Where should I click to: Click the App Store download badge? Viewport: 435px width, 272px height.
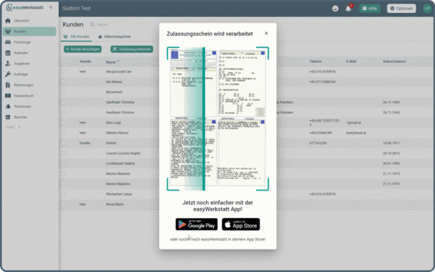pyautogui.click(x=241, y=224)
